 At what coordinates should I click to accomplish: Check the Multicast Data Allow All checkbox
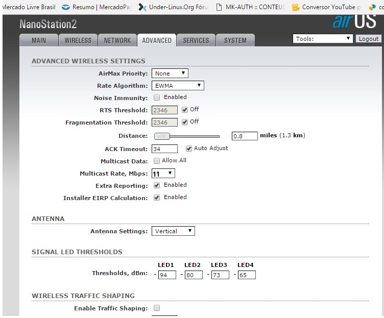(157, 161)
